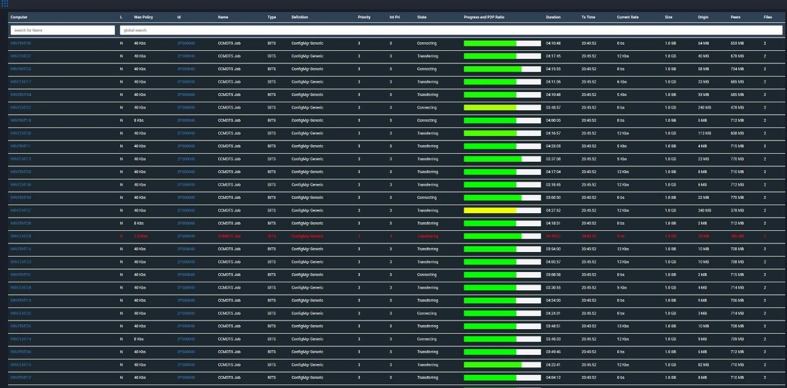This screenshot has width=787, height=388.
Task: Sort by the Computer column header
Action: (x=19, y=17)
